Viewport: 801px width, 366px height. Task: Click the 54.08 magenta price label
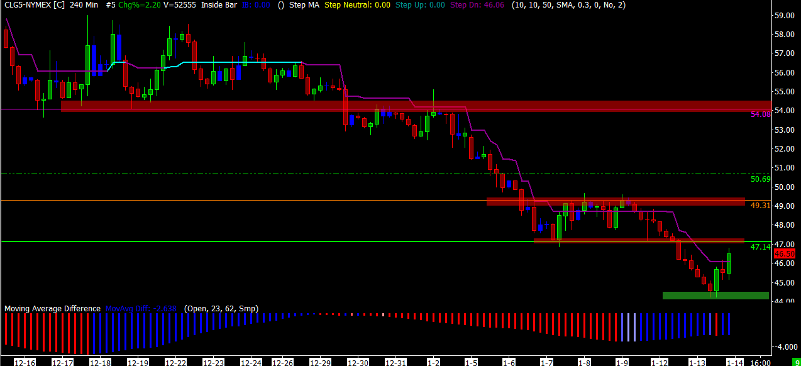coord(760,114)
